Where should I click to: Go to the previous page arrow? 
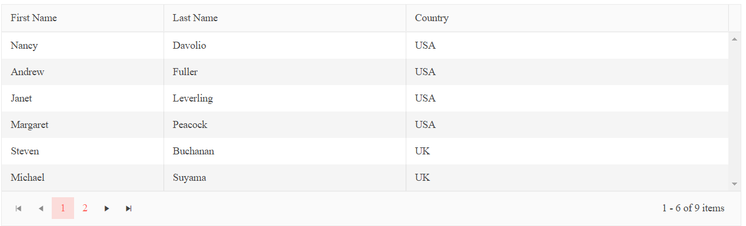tap(41, 208)
